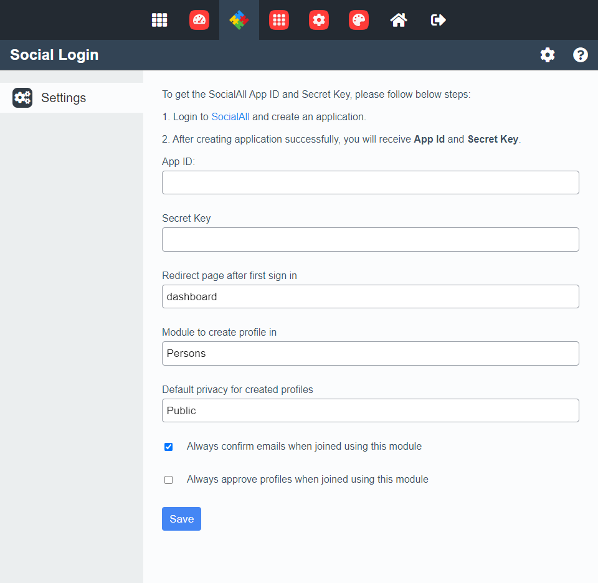Go to the home icon
This screenshot has width=598, height=583.
[x=399, y=20]
